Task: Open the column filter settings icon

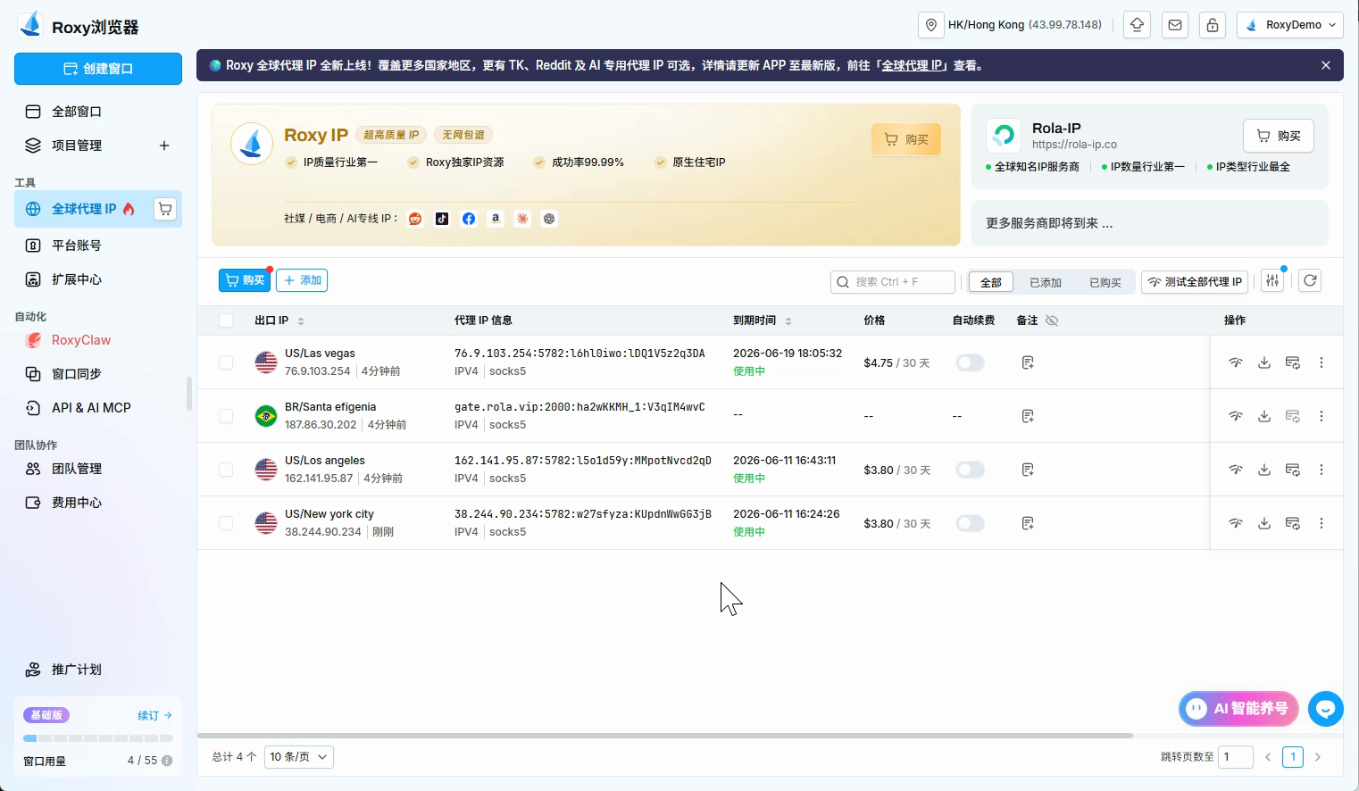Action: pyautogui.click(x=1272, y=281)
